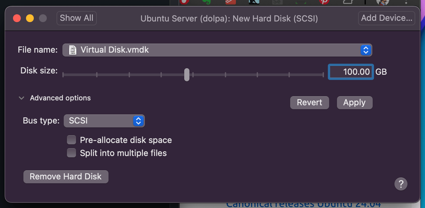Click the help question mark button

[401, 184]
